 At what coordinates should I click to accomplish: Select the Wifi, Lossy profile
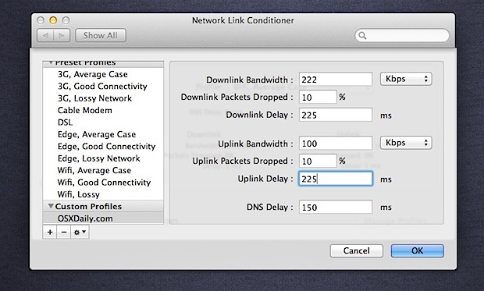coord(103,195)
